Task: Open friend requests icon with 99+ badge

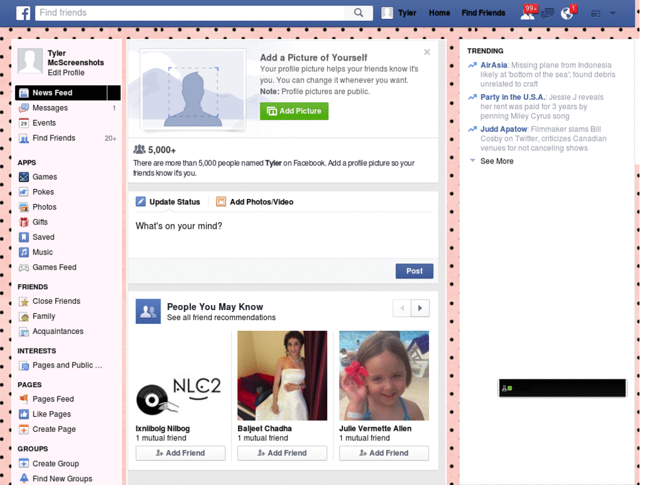Action: (x=528, y=13)
